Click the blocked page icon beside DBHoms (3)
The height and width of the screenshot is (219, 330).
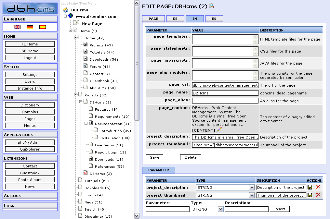click(86, 173)
